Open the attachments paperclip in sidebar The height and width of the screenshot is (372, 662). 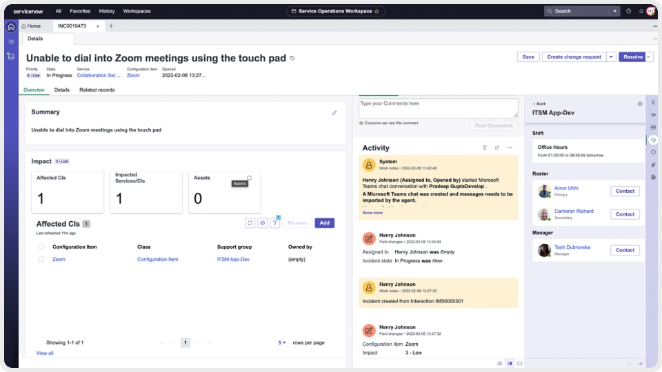(653, 165)
